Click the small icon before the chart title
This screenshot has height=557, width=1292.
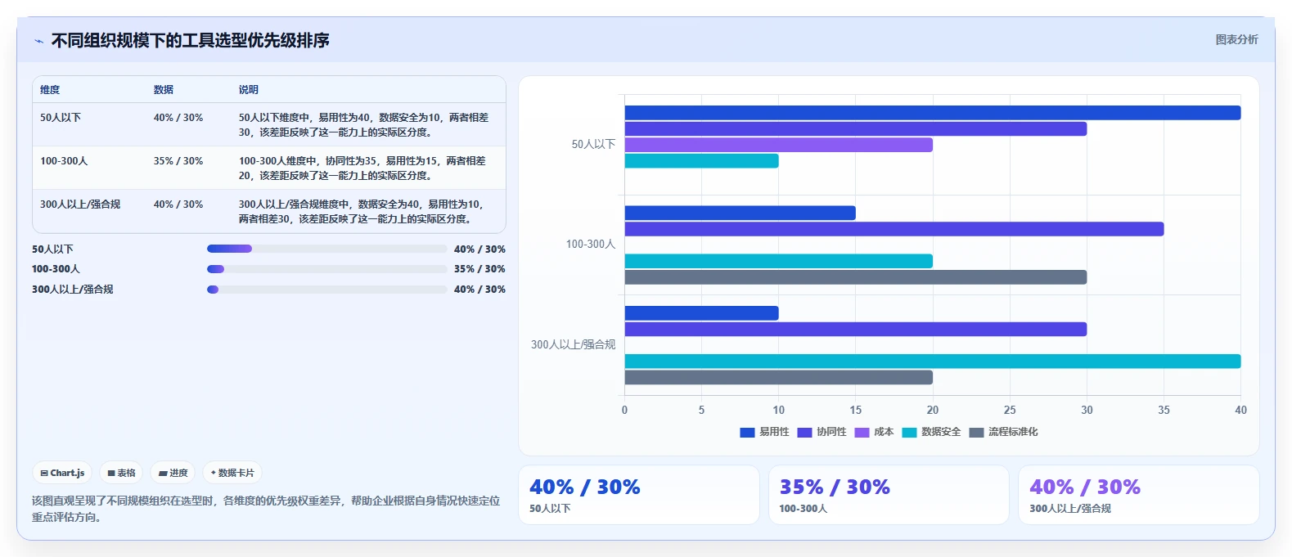(38, 41)
